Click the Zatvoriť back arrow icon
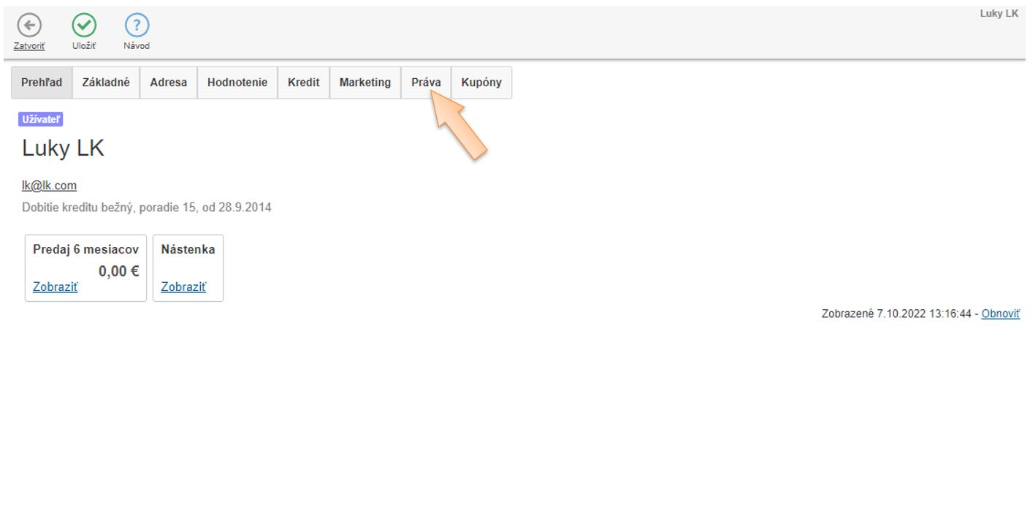 (x=29, y=26)
